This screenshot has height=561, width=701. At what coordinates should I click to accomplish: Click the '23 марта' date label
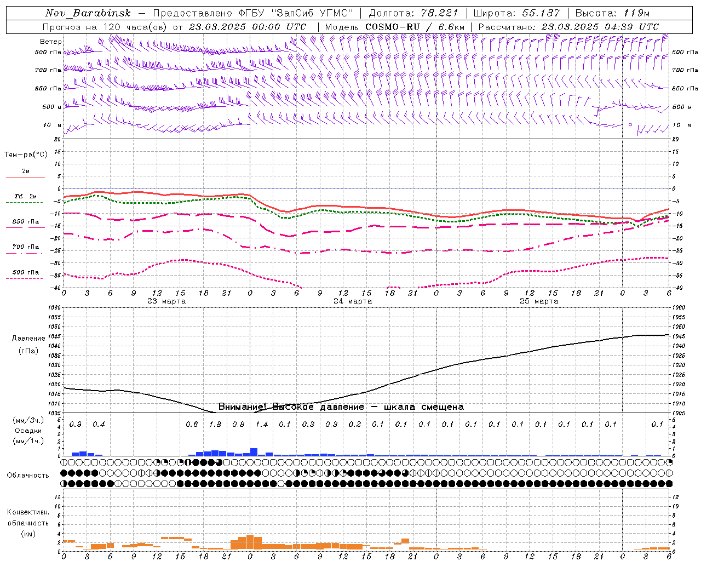[x=166, y=301]
